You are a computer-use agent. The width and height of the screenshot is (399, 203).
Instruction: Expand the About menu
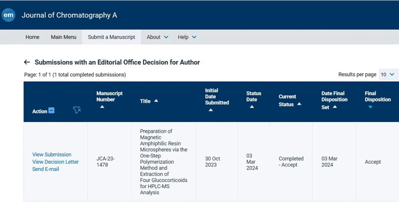tap(158, 37)
